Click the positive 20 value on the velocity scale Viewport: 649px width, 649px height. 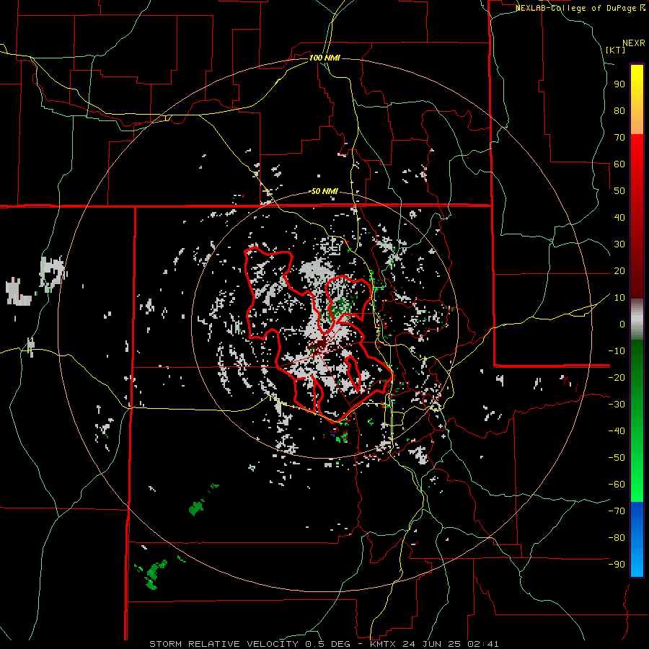click(x=619, y=270)
